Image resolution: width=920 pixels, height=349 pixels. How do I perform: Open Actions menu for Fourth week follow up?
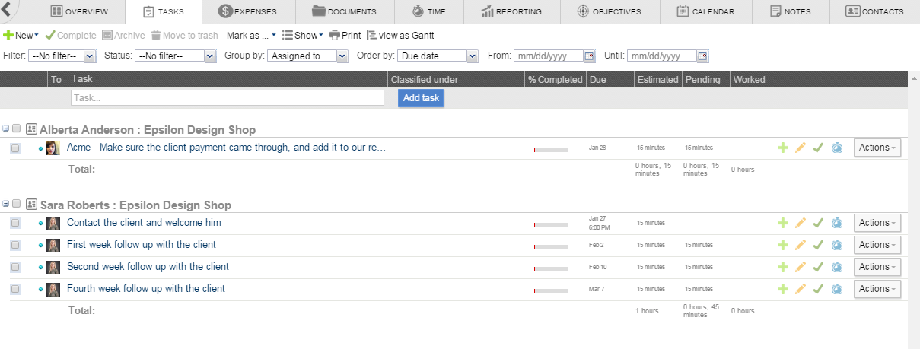click(877, 289)
